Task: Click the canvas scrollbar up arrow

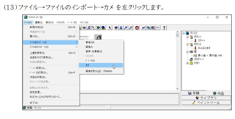Action: [177, 32]
